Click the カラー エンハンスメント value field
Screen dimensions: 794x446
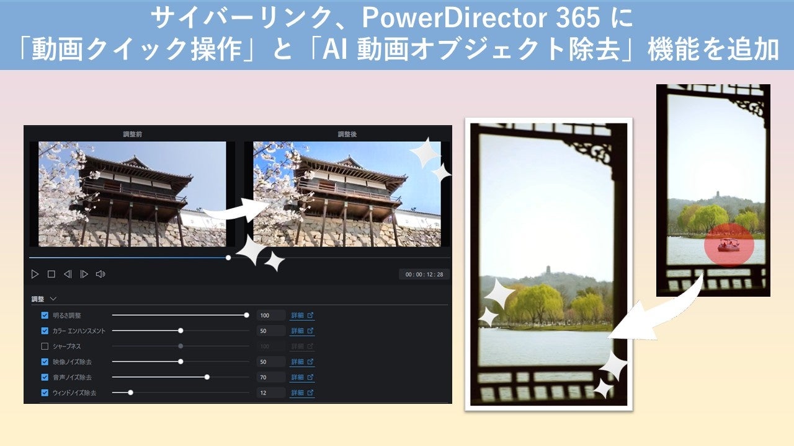[x=271, y=331]
